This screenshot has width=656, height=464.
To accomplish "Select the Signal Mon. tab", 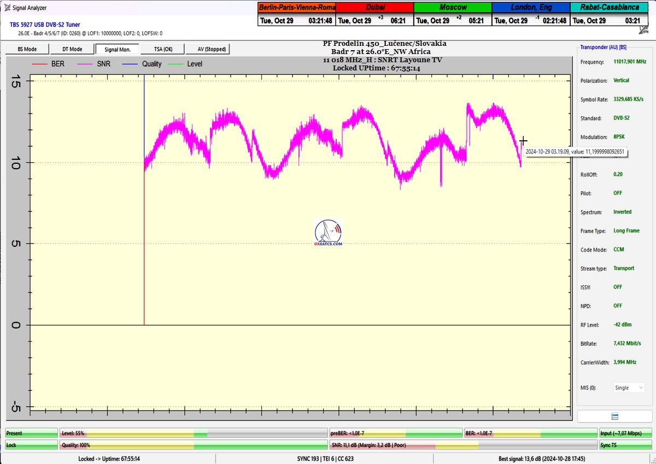I will (117, 49).
